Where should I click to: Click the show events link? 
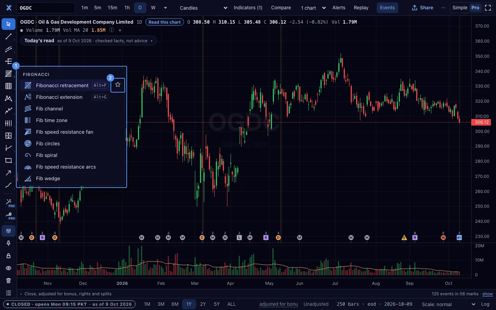coord(487,294)
